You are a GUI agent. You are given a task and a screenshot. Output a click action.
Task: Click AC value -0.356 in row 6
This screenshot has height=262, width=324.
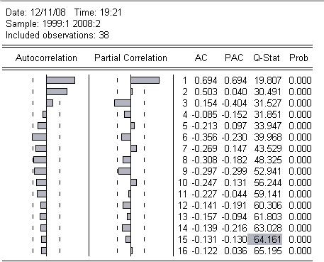coord(204,137)
